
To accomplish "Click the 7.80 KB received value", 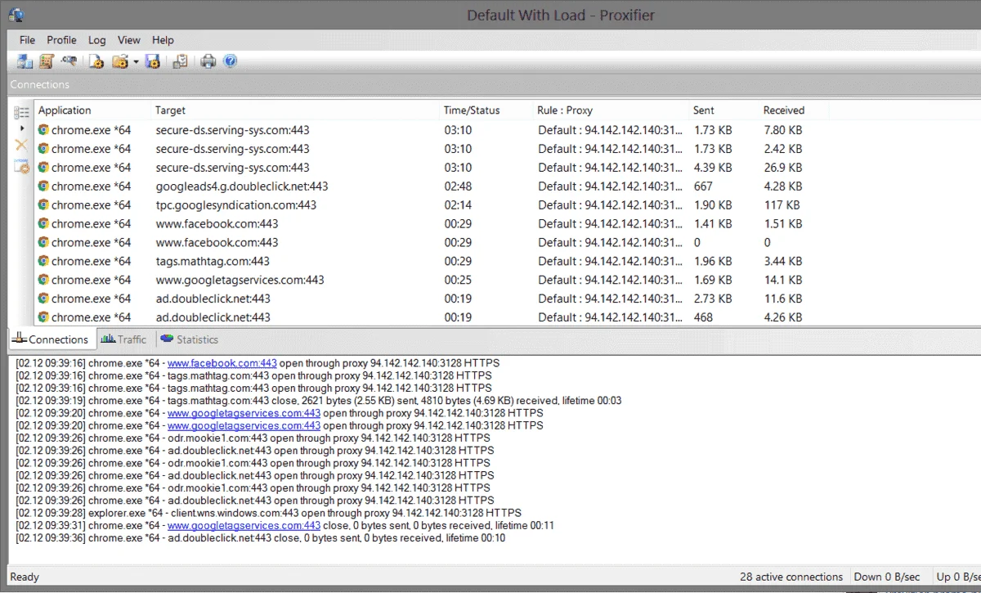I will pos(783,130).
